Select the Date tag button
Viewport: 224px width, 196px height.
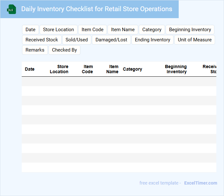point(30,30)
